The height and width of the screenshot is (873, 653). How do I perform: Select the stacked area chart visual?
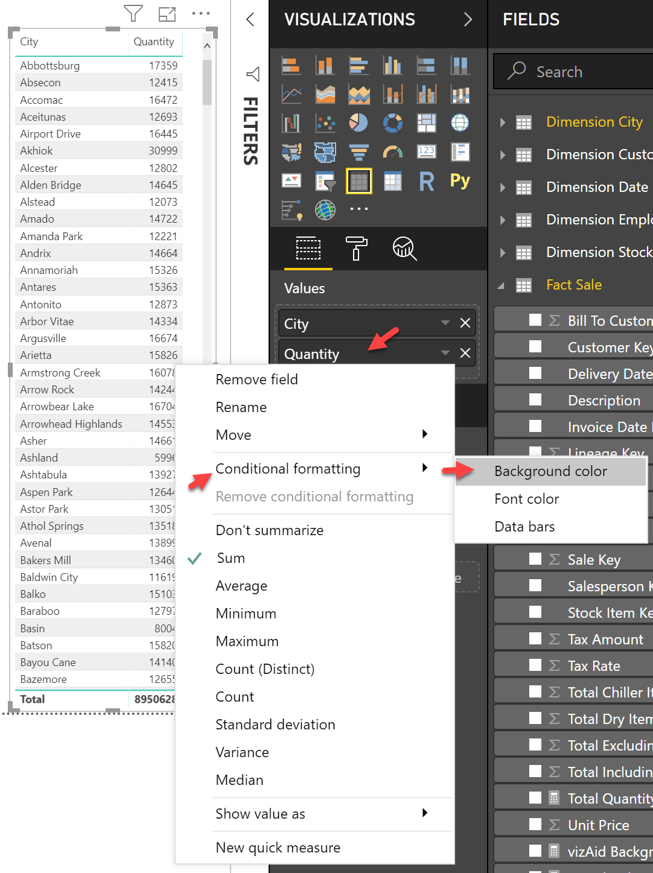click(x=359, y=94)
